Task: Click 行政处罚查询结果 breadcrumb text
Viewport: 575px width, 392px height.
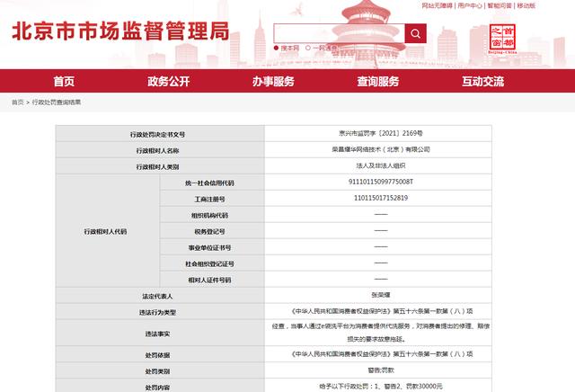Action: coord(56,102)
